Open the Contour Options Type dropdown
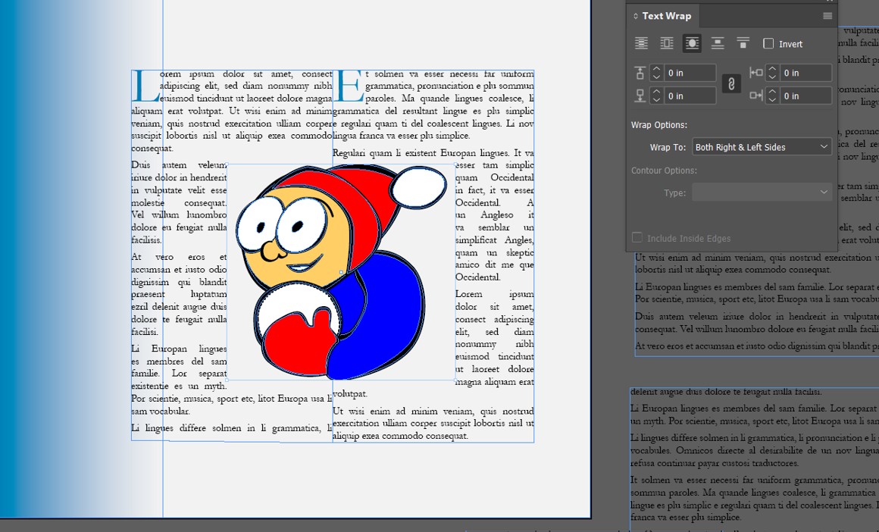This screenshot has width=879, height=532. pos(762,192)
